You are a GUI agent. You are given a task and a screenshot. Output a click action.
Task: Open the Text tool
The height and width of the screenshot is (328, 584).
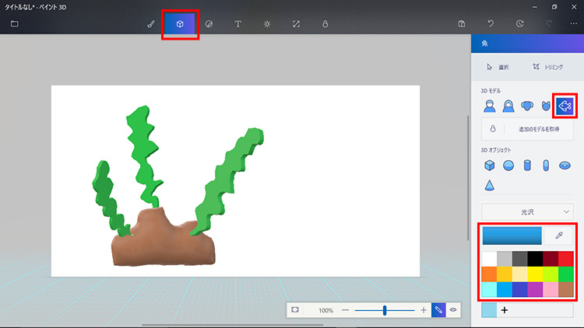click(x=237, y=24)
